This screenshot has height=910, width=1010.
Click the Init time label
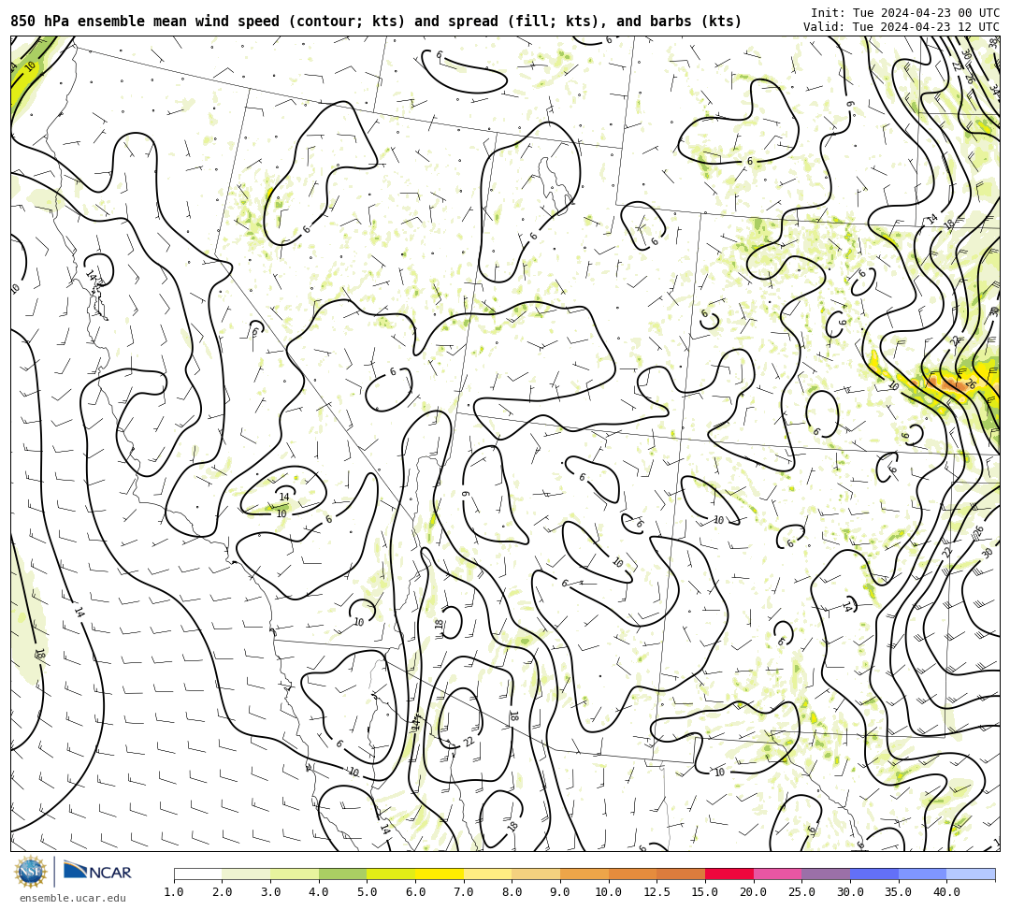905,13
